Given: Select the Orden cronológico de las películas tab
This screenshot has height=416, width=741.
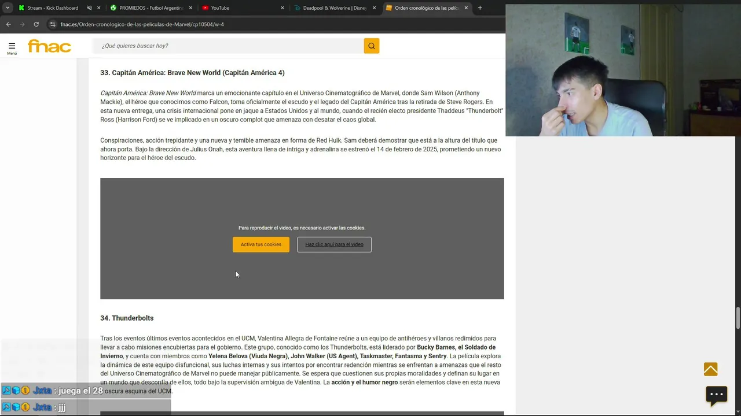Looking at the screenshot, I should 426,8.
